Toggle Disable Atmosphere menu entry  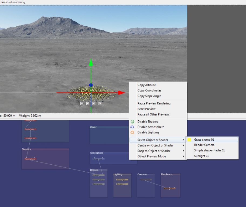158,127
